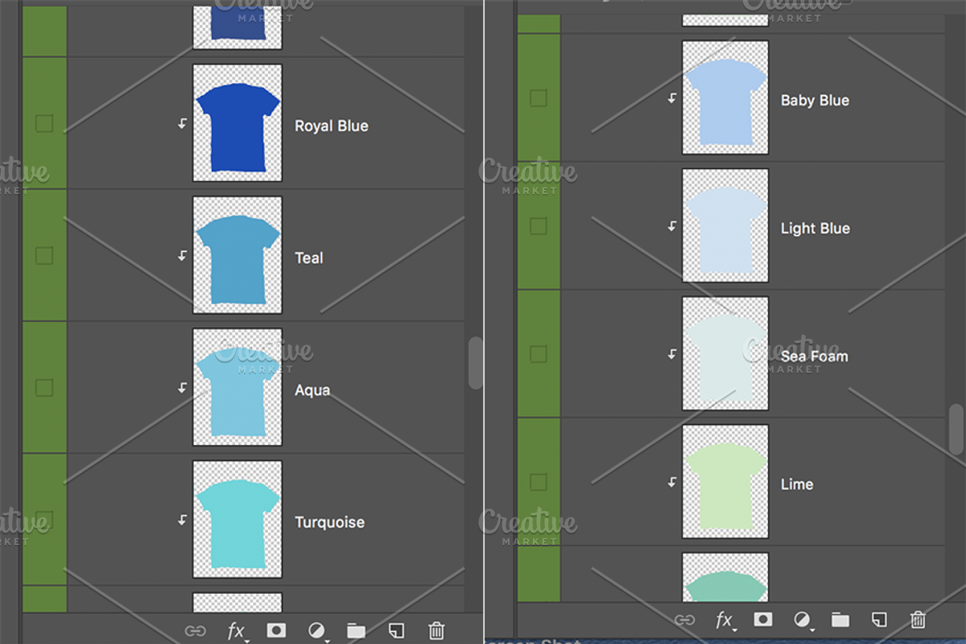Create new group folder in Royal Blue panel
Image resolution: width=966 pixels, height=644 pixels.
click(x=356, y=630)
